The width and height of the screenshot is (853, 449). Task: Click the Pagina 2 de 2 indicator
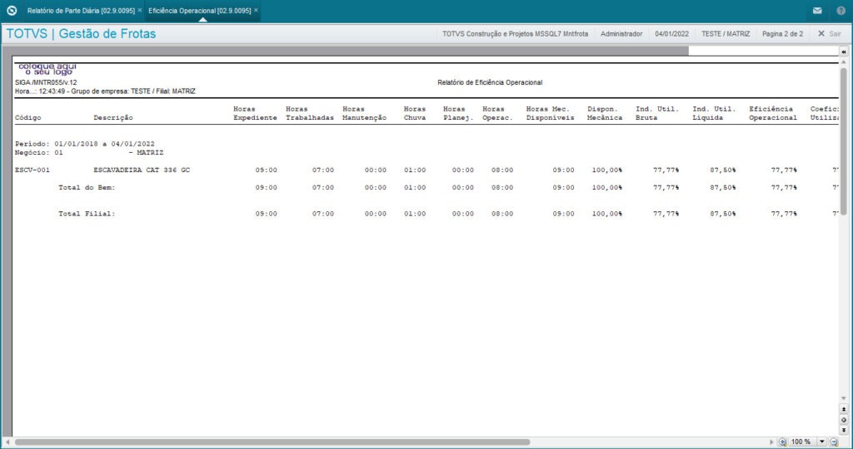[x=782, y=33]
